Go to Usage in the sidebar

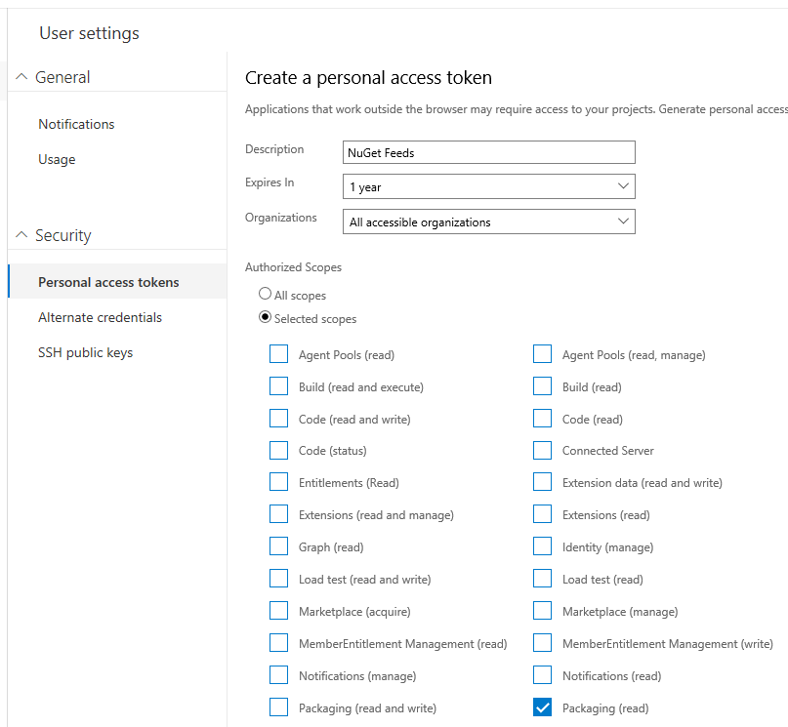[57, 159]
